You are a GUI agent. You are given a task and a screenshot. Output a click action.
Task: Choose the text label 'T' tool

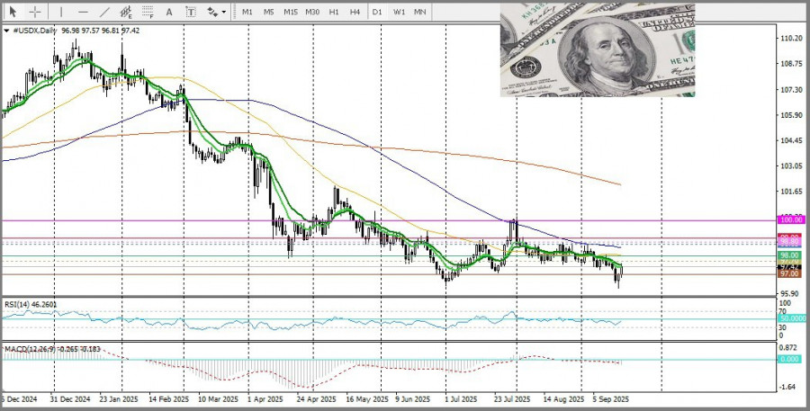coord(191,12)
